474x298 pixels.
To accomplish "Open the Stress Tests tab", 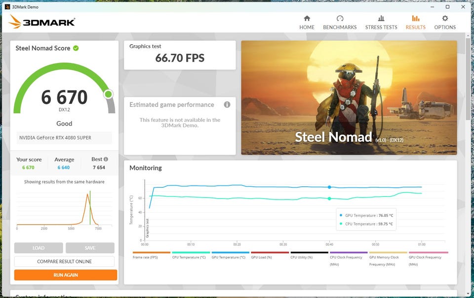I will [x=381, y=23].
